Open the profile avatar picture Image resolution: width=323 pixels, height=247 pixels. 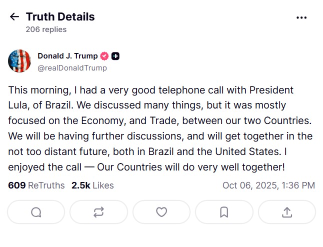[x=19, y=61]
